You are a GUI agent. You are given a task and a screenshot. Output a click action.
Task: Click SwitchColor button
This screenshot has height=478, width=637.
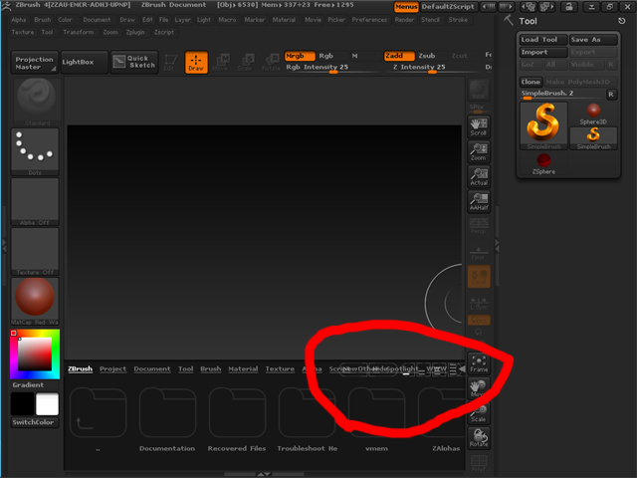[35, 422]
